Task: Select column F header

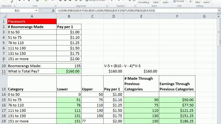Action: coord(177,16)
